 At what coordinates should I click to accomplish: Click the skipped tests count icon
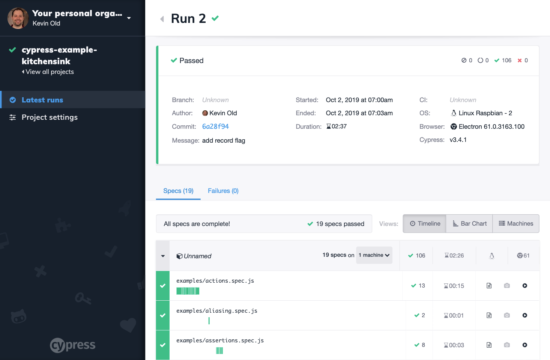coord(464,60)
